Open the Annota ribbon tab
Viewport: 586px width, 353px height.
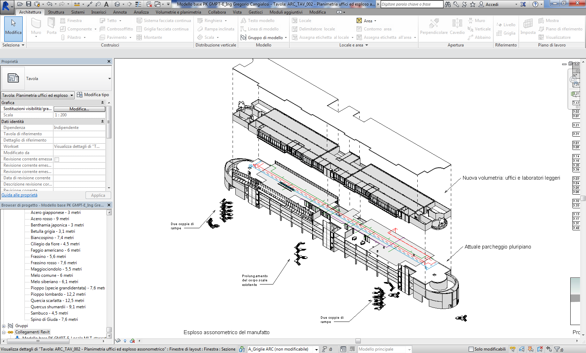coord(120,12)
